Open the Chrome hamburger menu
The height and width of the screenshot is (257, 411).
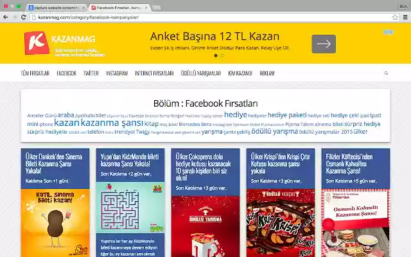405,17
